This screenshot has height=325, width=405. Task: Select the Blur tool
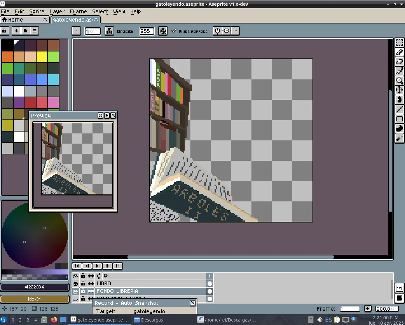[x=400, y=138]
